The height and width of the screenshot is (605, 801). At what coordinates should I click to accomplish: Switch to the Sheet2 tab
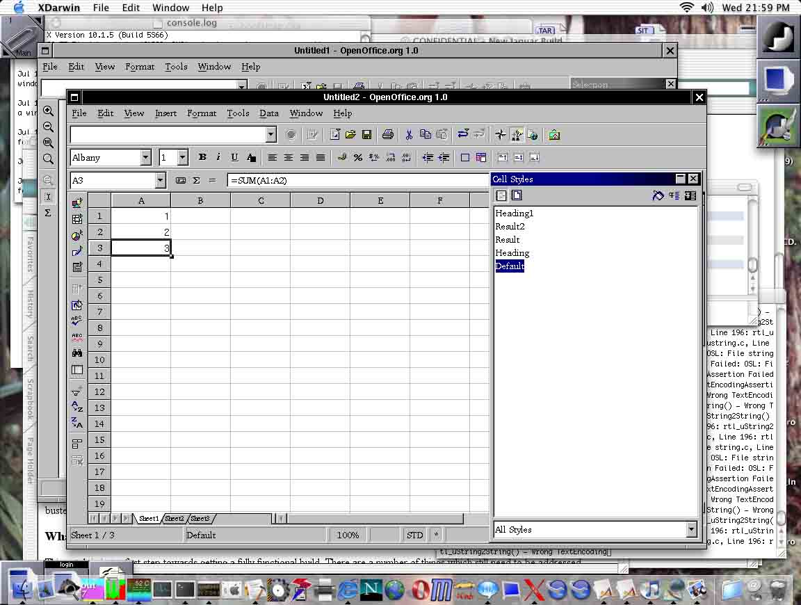tap(175, 519)
